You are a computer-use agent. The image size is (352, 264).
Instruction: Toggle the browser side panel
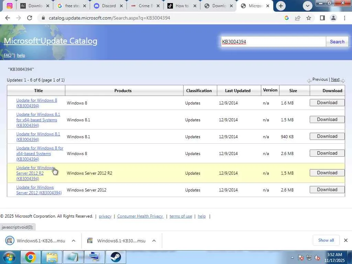click(x=322, y=18)
